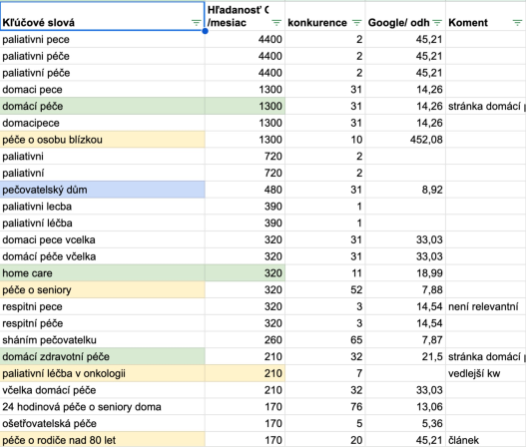Open filter for Google/ odh column
This screenshot has width=526, height=447.
tap(437, 23)
